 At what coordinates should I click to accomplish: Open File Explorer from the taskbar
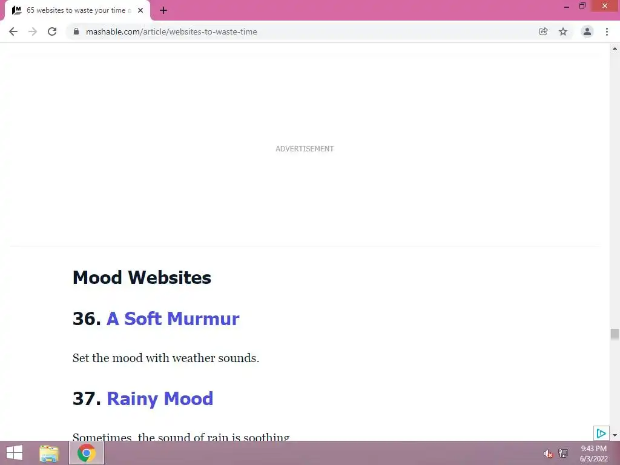pyautogui.click(x=49, y=453)
